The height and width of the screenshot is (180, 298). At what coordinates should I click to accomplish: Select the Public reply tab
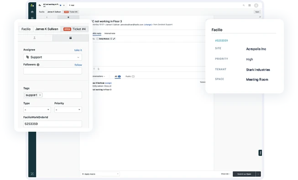[x=97, y=33]
